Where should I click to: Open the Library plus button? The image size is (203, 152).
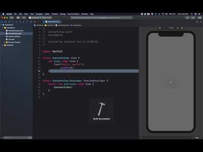187,18
